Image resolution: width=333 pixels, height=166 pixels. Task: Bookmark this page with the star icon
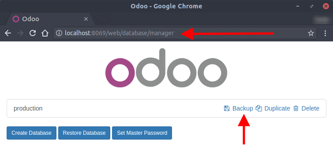click(x=311, y=33)
